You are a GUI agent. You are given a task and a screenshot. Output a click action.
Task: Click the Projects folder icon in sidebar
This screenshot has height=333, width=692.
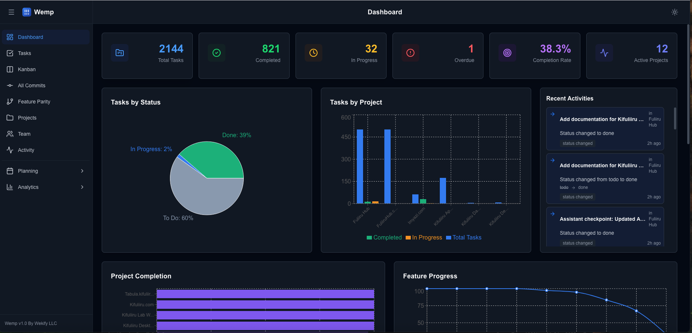click(10, 118)
